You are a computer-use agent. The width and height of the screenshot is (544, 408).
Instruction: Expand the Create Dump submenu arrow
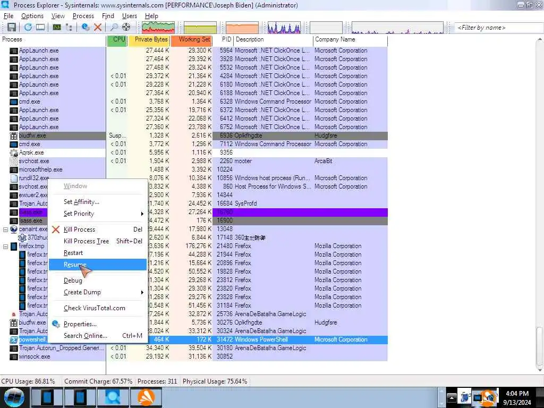(142, 293)
